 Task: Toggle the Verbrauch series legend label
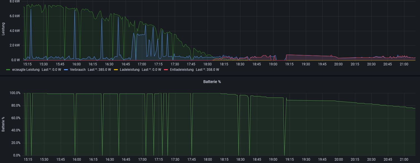pyautogui.click(x=78, y=70)
